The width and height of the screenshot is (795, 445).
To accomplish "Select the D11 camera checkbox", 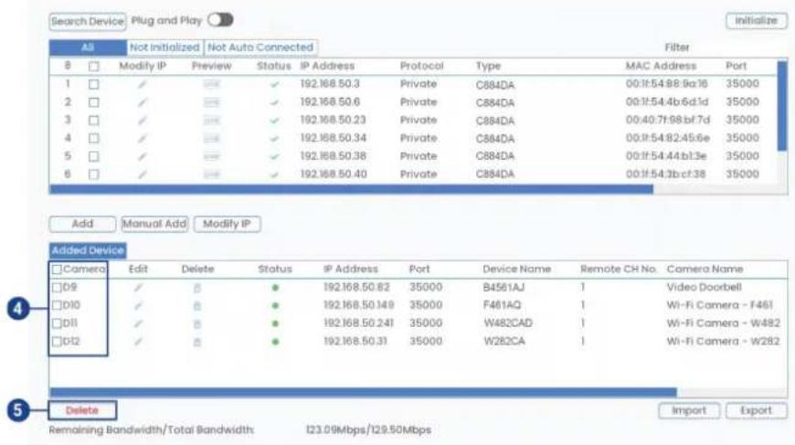I will pyautogui.click(x=57, y=323).
